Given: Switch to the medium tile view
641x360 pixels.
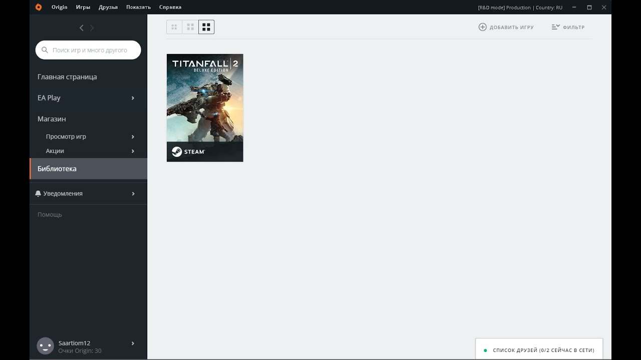Looking at the screenshot, I should [x=190, y=27].
